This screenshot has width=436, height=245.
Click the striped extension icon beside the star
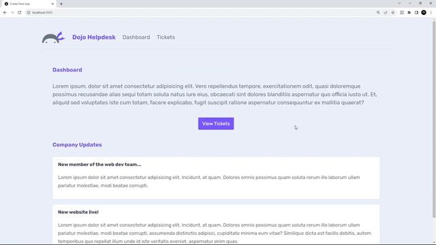[x=402, y=12]
